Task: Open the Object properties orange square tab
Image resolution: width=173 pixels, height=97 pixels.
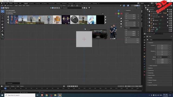Action: point(144,57)
